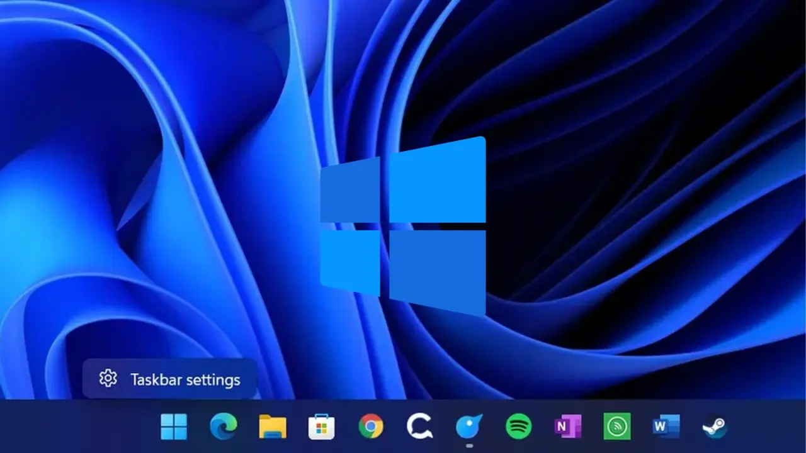Open Steam from the taskbar
This screenshot has width=806, height=453.
[715, 427]
